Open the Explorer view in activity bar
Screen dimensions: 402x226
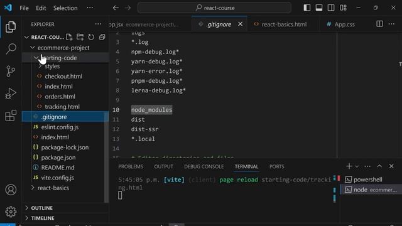(x=11, y=27)
